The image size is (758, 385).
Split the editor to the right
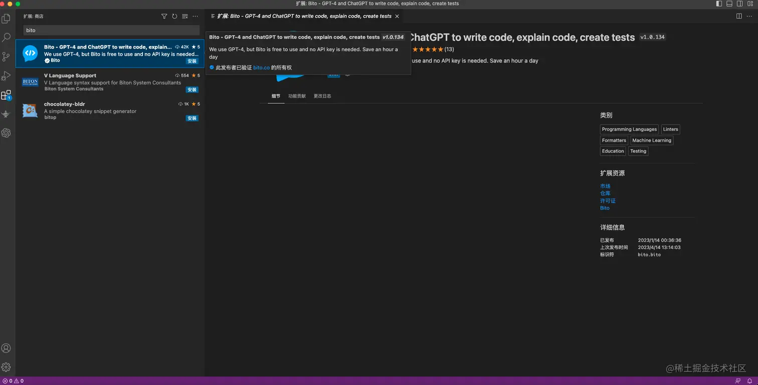[x=739, y=16]
